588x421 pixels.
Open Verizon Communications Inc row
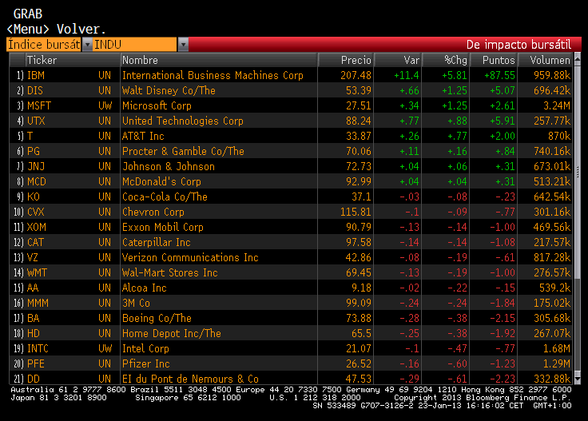point(291,257)
